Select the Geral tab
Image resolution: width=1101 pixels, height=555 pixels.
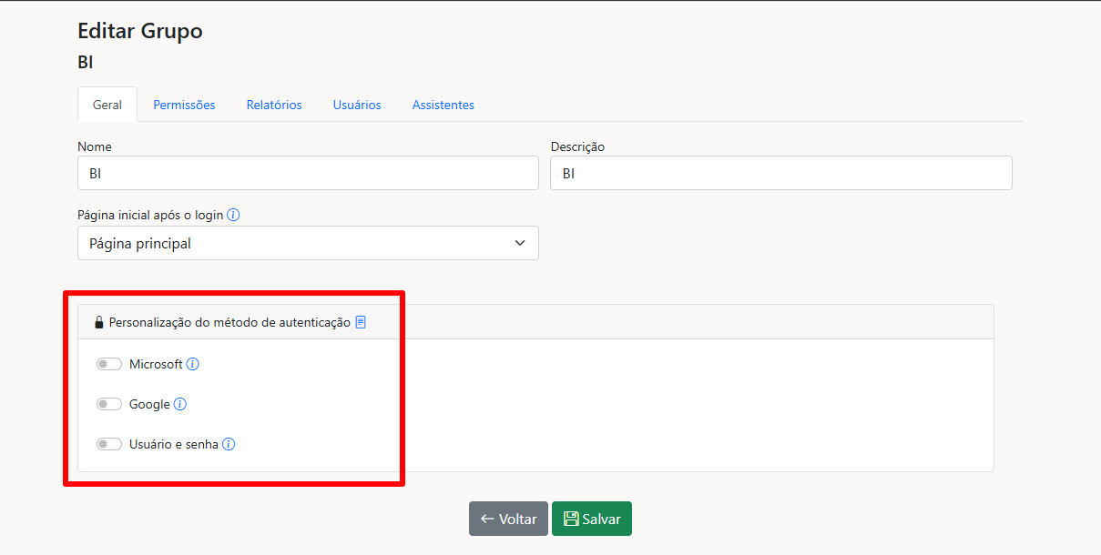point(107,105)
